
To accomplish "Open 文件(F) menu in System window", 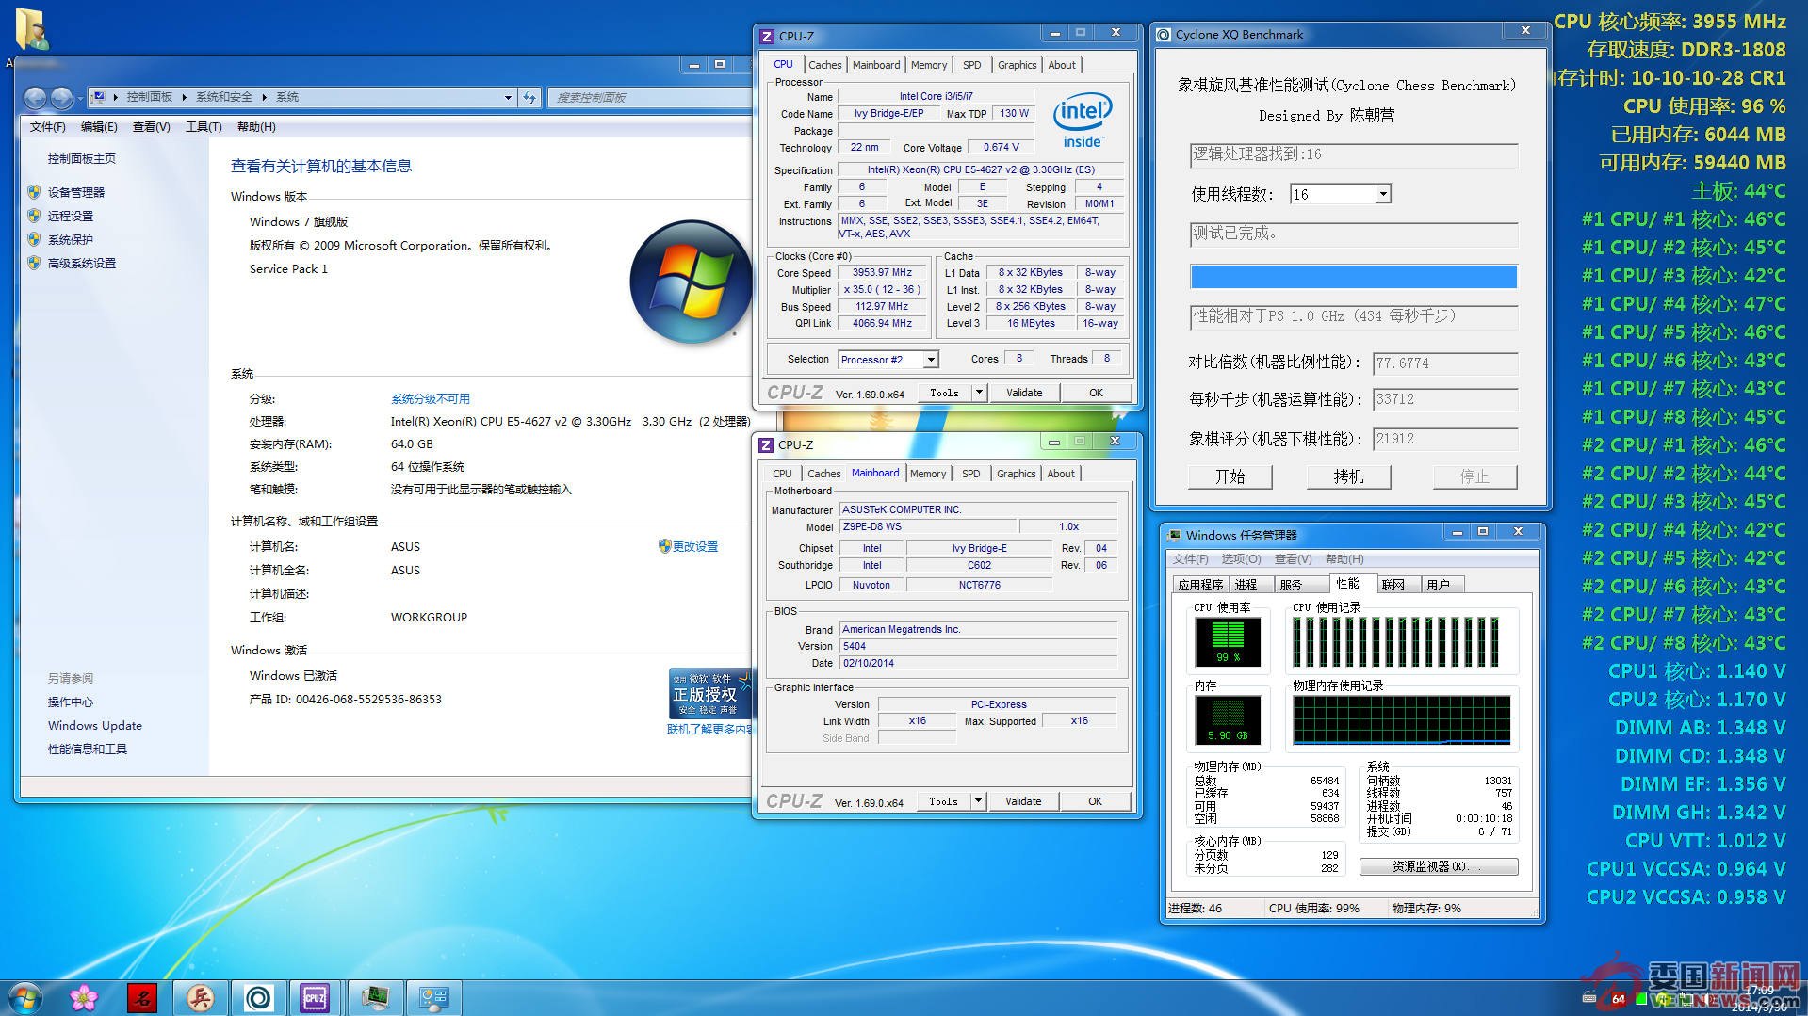I will [47, 127].
